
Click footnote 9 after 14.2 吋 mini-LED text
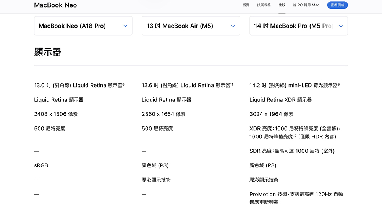[x=338, y=84]
